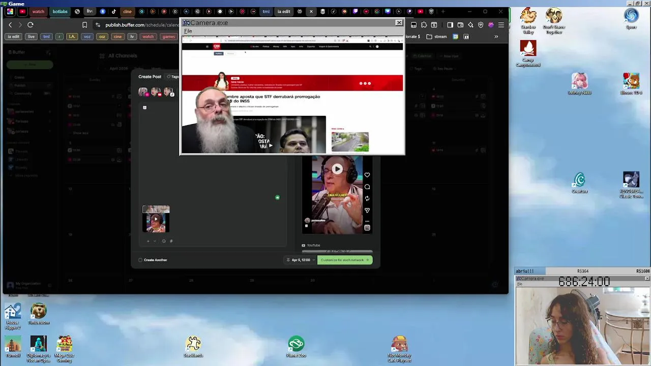Launch the House Flipper 2 icon
Viewport: 651px width, 366px height.
click(x=13, y=317)
